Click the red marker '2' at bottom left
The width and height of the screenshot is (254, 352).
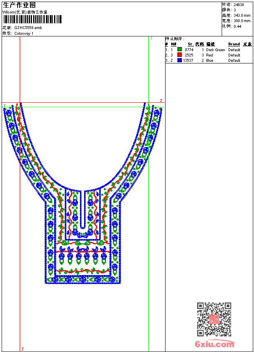pyautogui.click(x=22, y=349)
